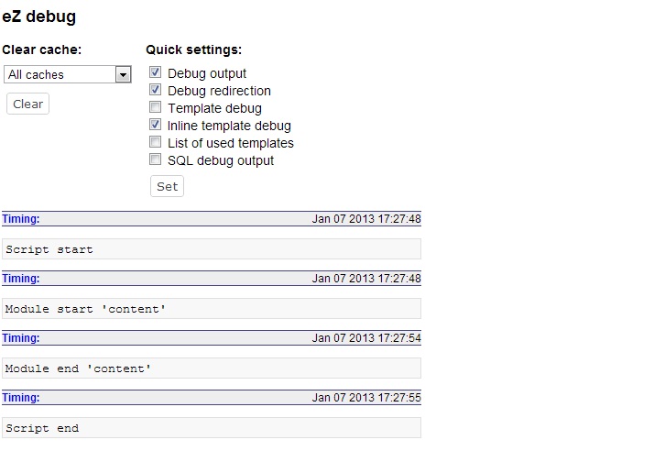Click Timing label above Script end
Viewport: 654px width, 451px height.
click(x=21, y=398)
